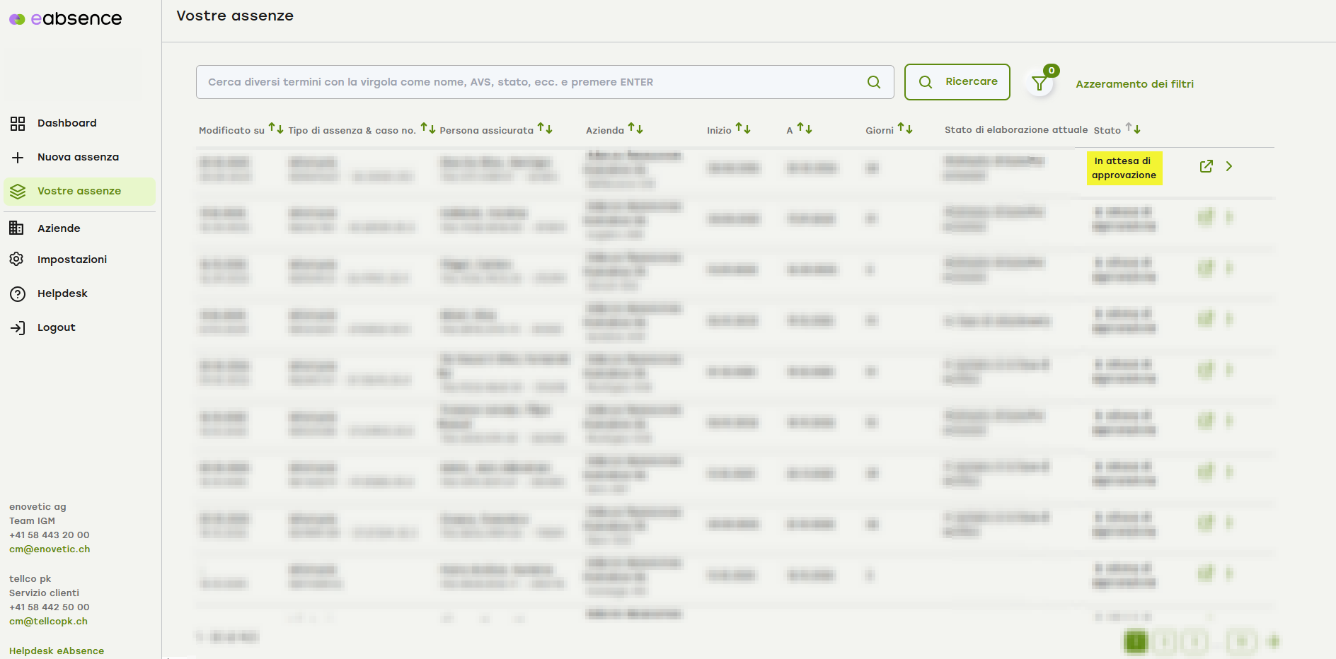Focus the search terms input field

point(531,82)
